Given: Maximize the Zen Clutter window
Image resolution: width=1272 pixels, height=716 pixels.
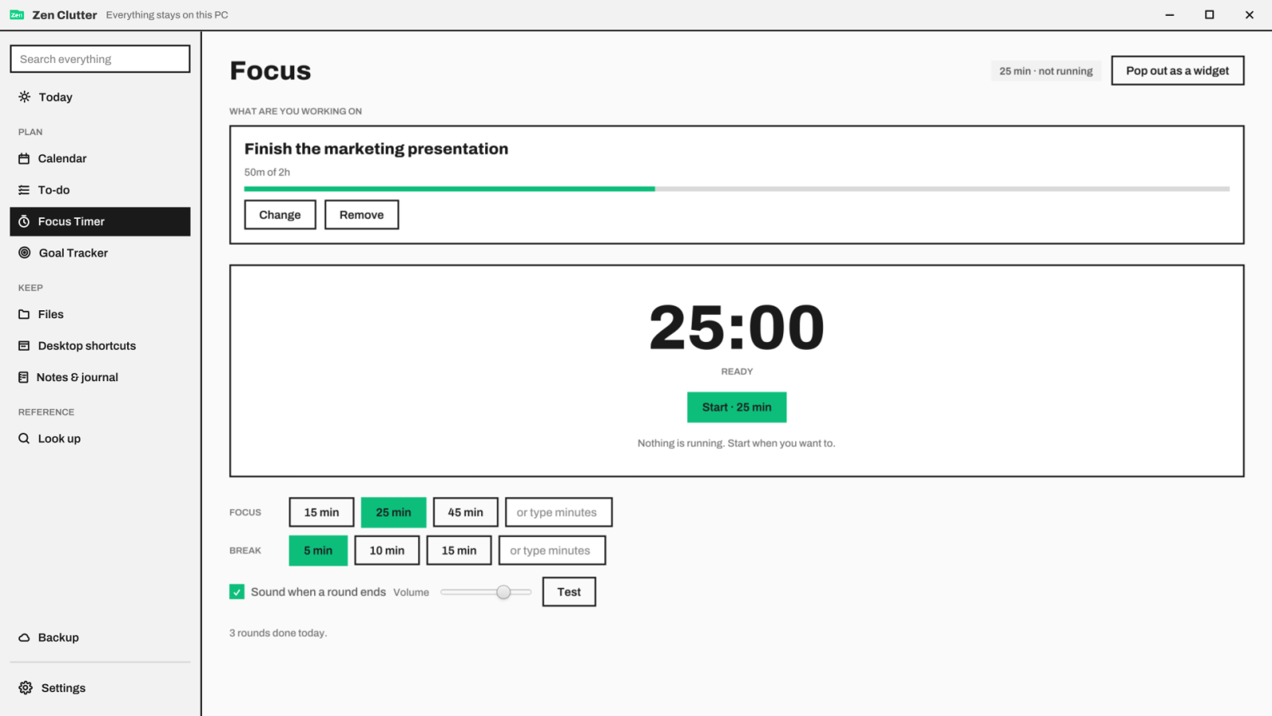Looking at the screenshot, I should pyautogui.click(x=1209, y=15).
